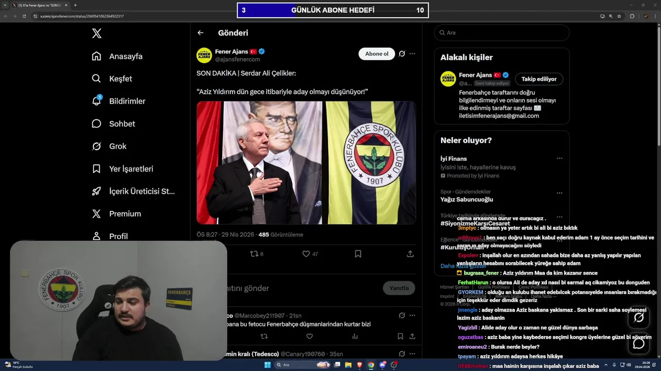This screenshot has height=371, width=661.
Task: Open more options for İyi Finans promotion
Action: click(x=559, y=159)
